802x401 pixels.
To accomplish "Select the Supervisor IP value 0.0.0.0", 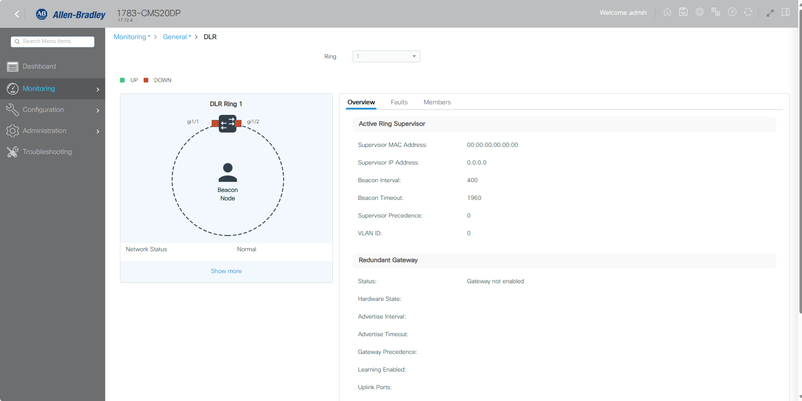I will pos(477,162).
